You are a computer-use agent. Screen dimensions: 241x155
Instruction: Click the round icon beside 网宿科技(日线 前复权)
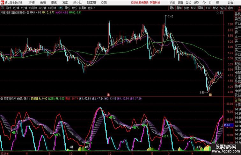tap(28, 13)
